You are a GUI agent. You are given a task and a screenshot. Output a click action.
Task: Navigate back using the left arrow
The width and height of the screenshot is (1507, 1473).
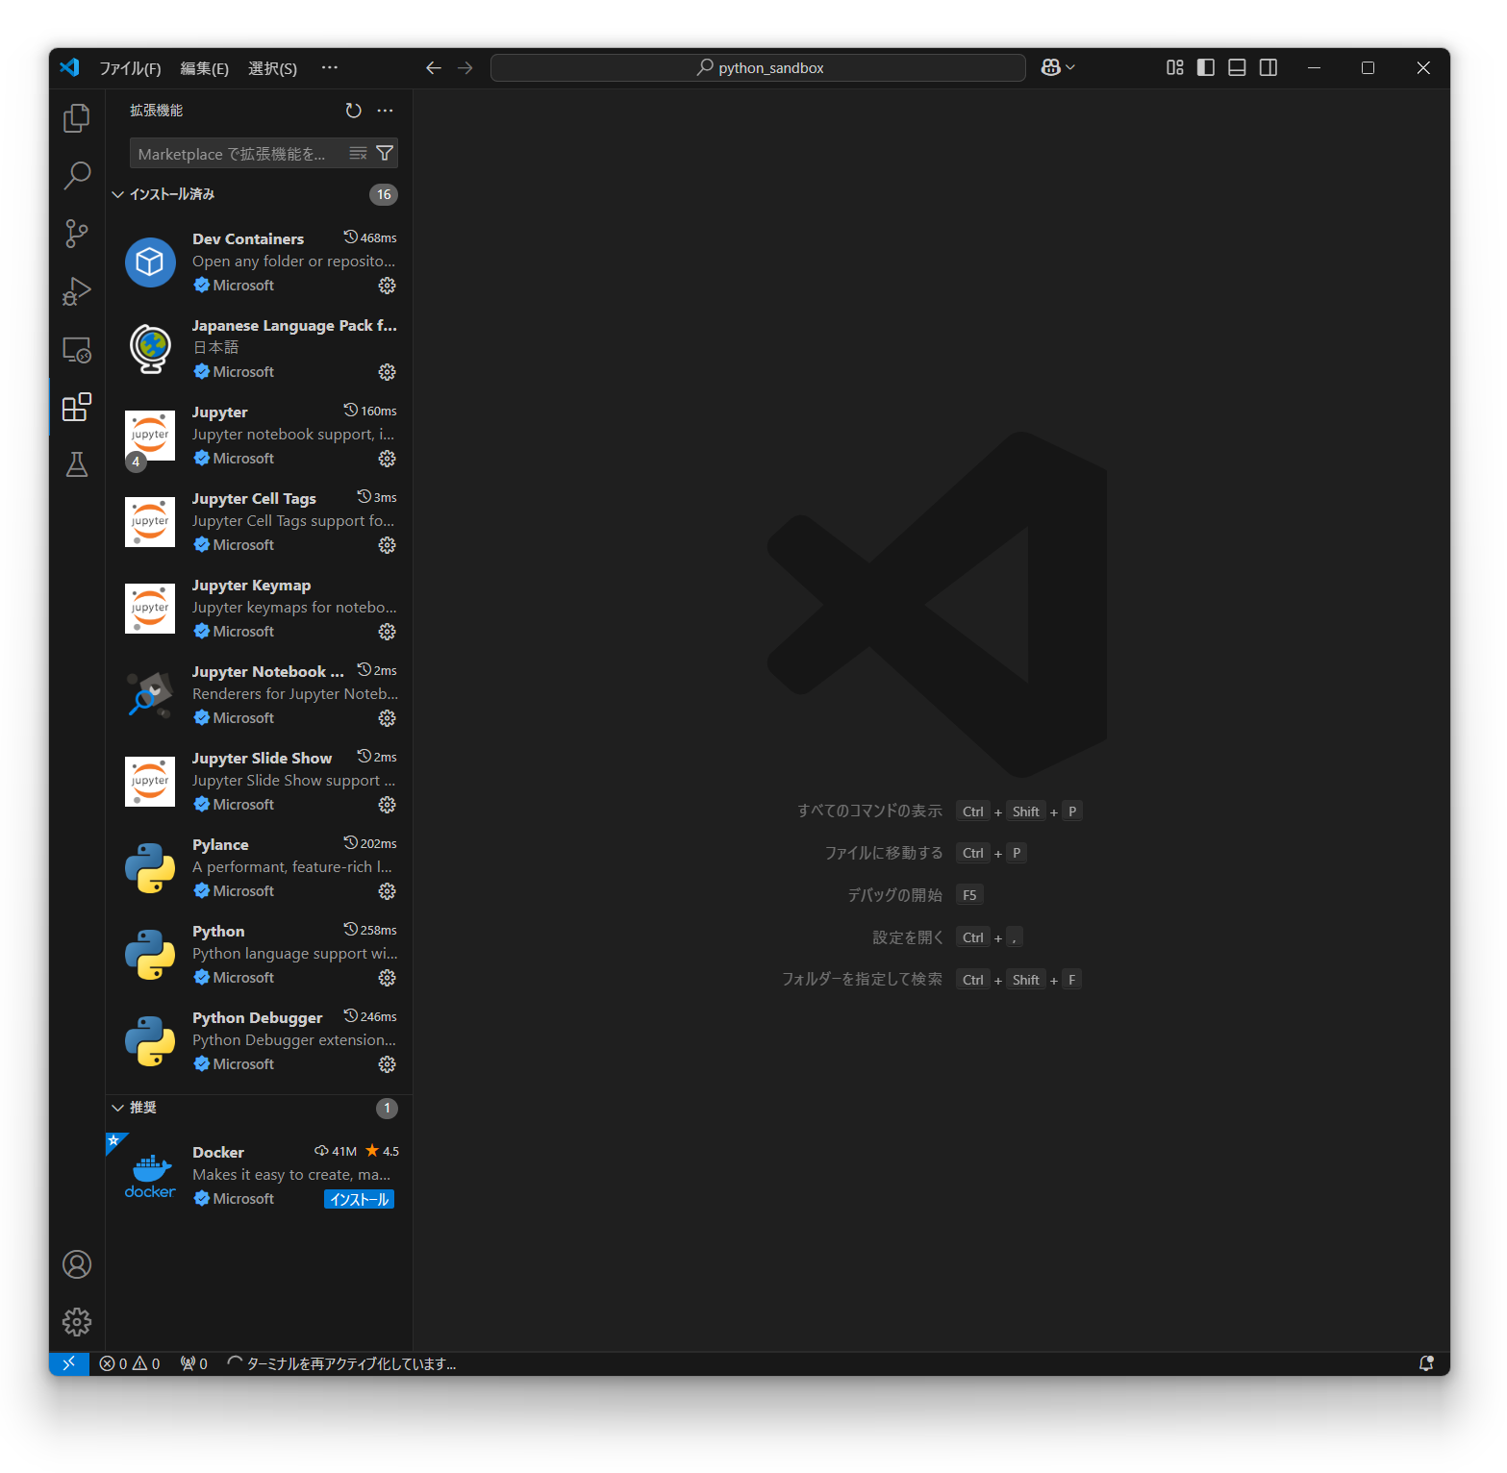(x=433, y=67)
